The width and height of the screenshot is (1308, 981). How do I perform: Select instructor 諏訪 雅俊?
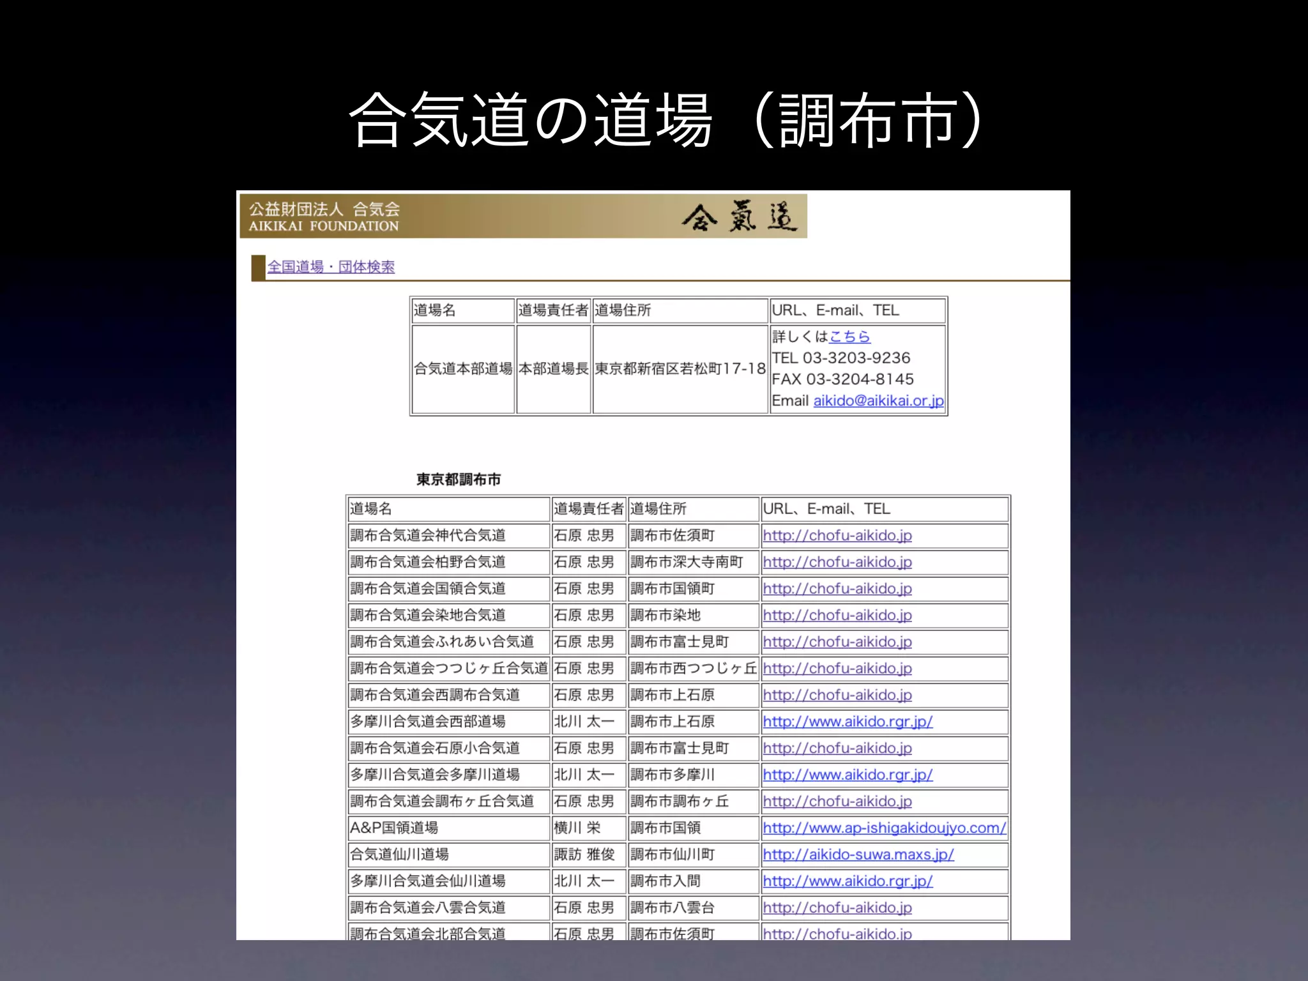click(x=584, y=855)
